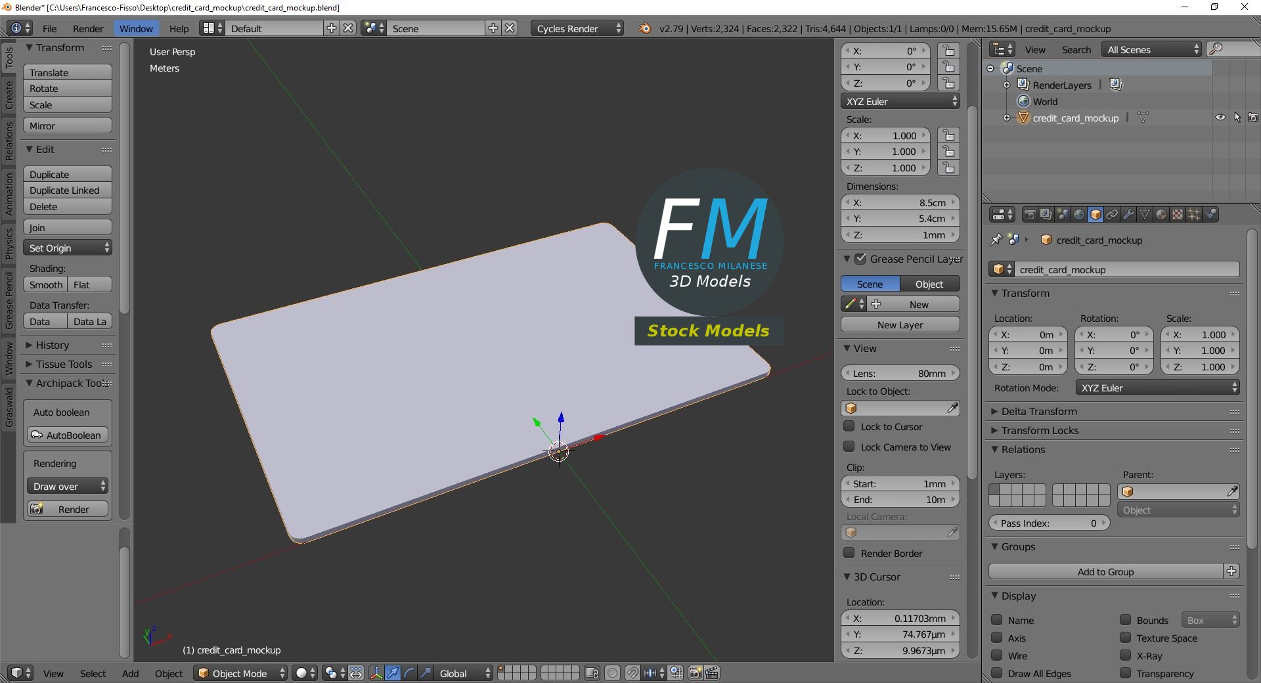This screenshot has width=1261, height=683.
Task: Click the Duplicate Linked button
Action: 68,190
